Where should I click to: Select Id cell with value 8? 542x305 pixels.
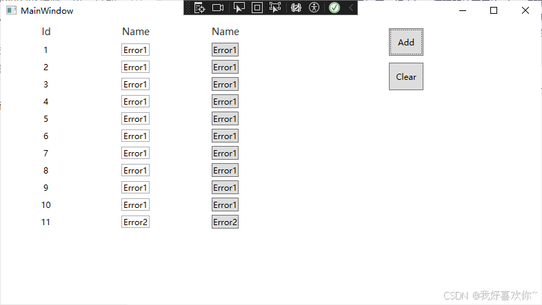coord(46,171)
